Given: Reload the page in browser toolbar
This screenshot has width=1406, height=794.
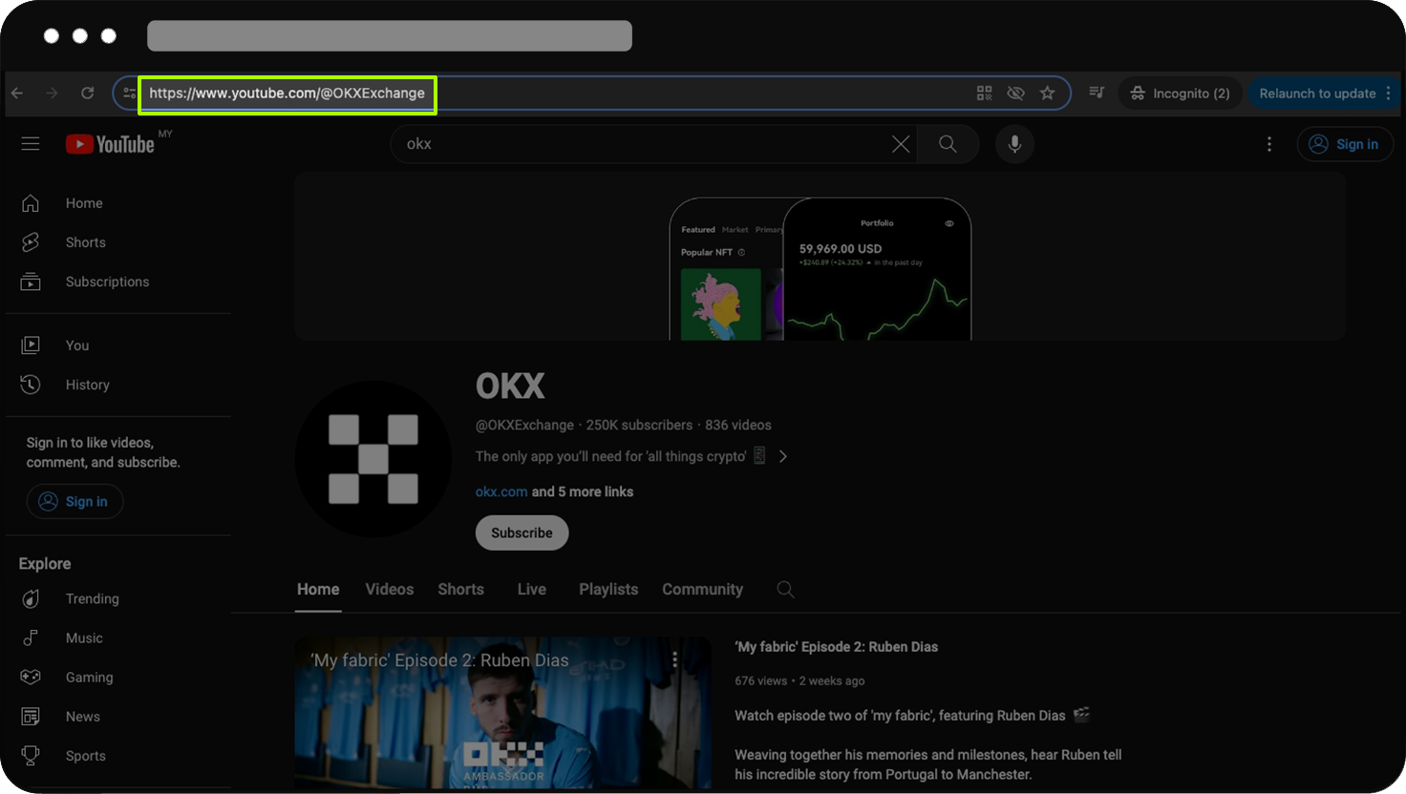Looking at the screenshot, I should point(87,94).
